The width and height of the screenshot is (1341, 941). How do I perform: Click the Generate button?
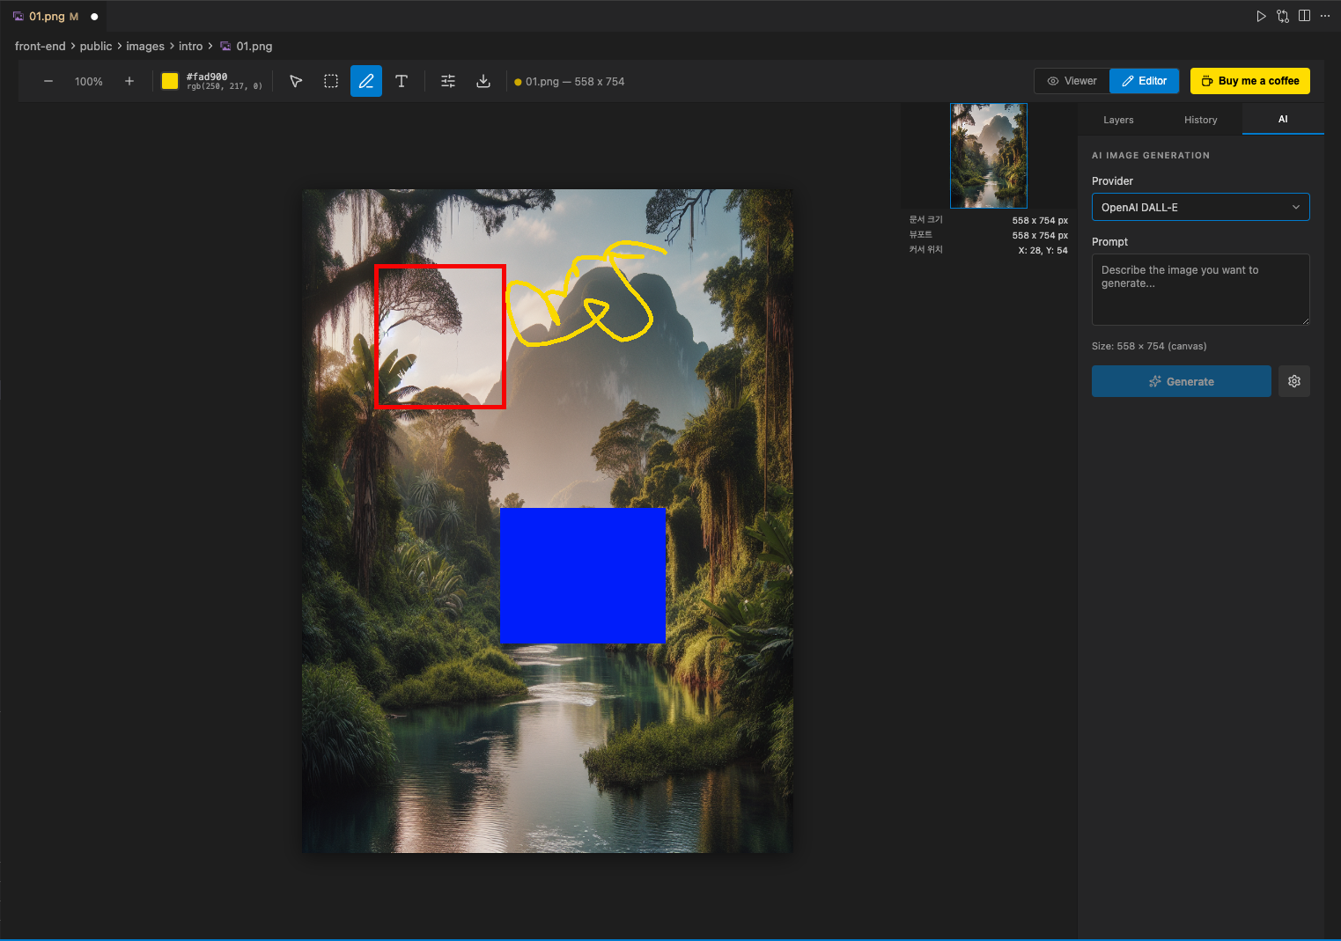pyautogui.click(x=1181, y=380)
